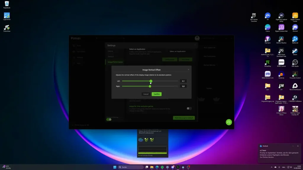Open the Steam desktop shortcut
The height and width of the screenshot is (170, 303).
point(295,52)
